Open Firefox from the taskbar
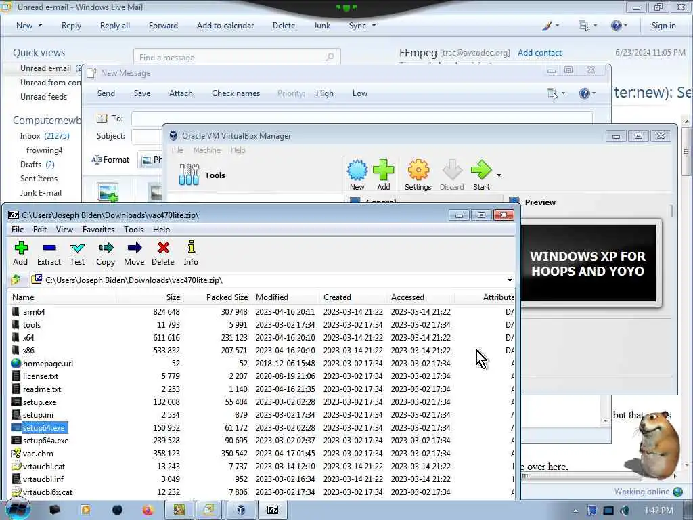 pyautogui.click(x=148, y=511)
